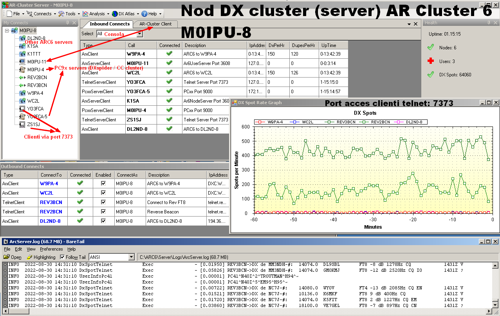
Task: Click the M0IPU-4 PC9x server icon
Action: click(x=22, y=69)
